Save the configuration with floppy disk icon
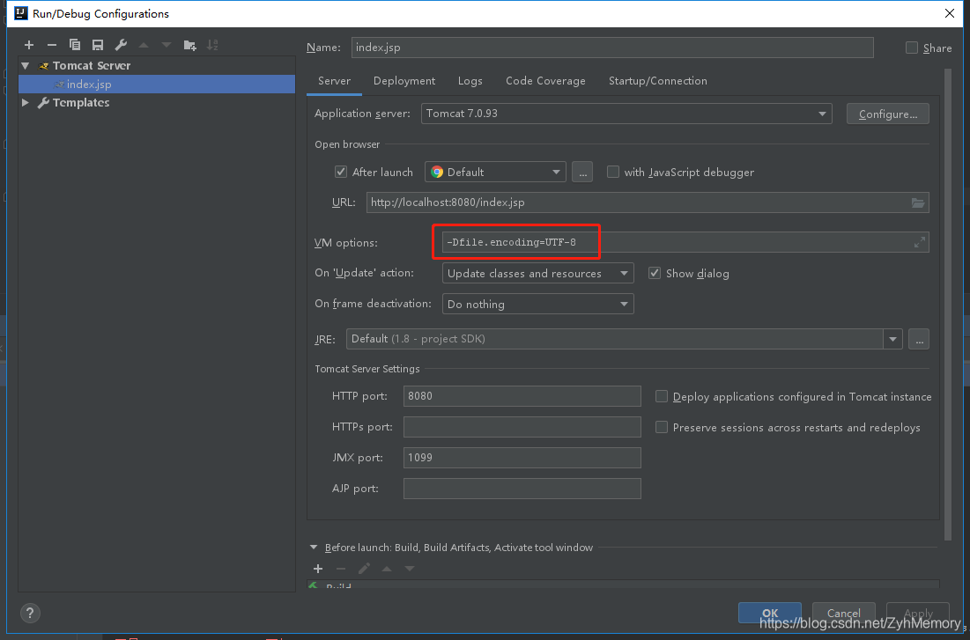 (98, 45)
